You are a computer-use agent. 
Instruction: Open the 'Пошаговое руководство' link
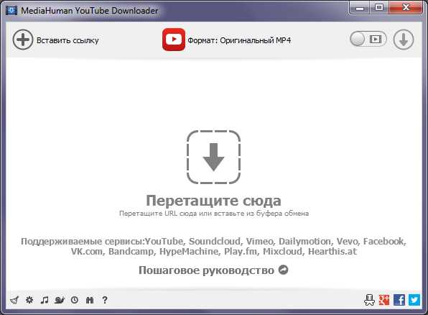[206, 270]
